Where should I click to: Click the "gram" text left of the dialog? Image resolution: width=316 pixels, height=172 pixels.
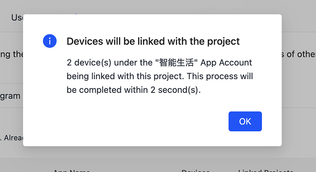click(x=10, y=96)
